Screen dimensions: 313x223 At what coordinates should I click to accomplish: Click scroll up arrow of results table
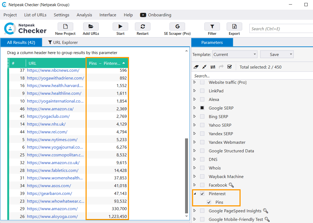(x=186, y=51)
